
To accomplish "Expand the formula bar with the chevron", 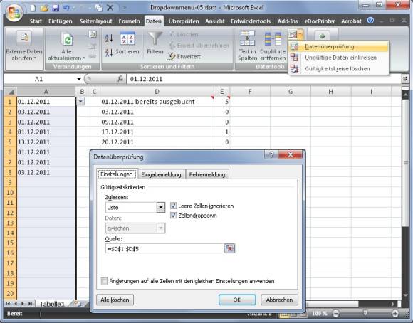I will [x=405, y=78].
